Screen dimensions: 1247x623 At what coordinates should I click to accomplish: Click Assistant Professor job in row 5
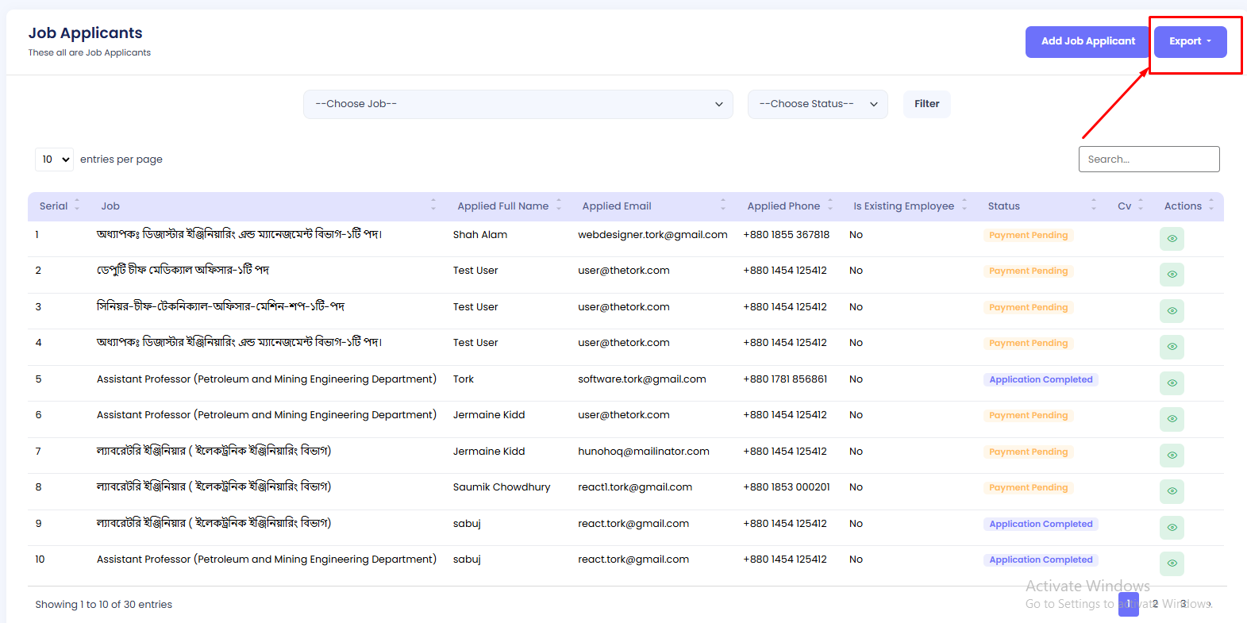coord(267,379)
